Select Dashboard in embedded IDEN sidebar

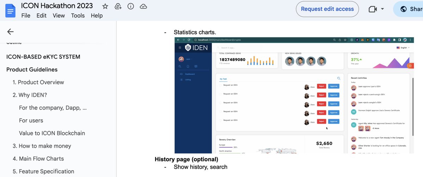[x=190, y=74]
